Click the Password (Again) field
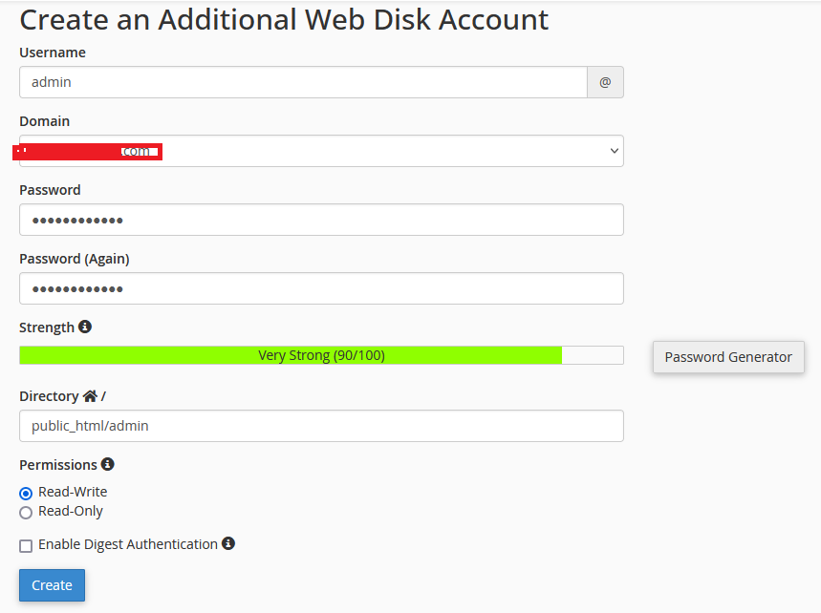Image resolution: width=821 pixels, height=613 pixels. coord(321,288)
